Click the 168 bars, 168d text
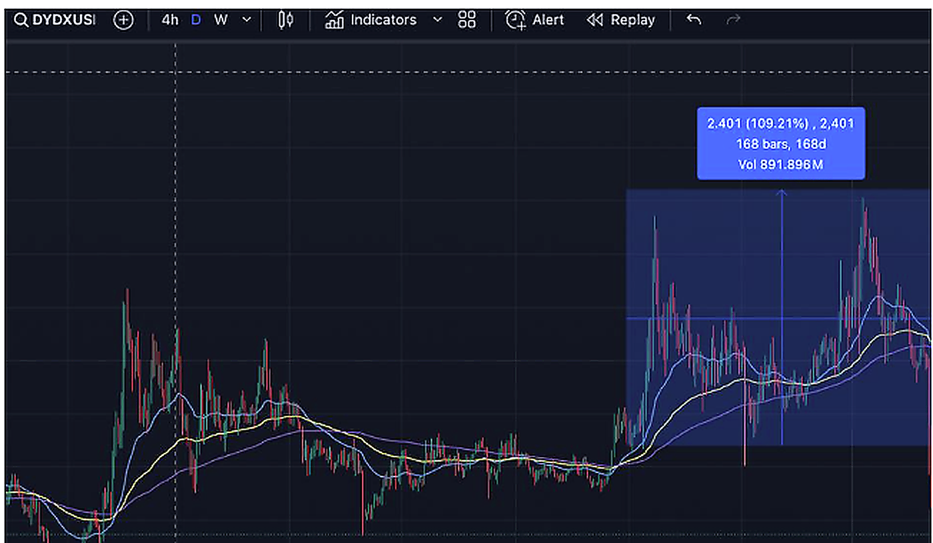 (780, 144)
